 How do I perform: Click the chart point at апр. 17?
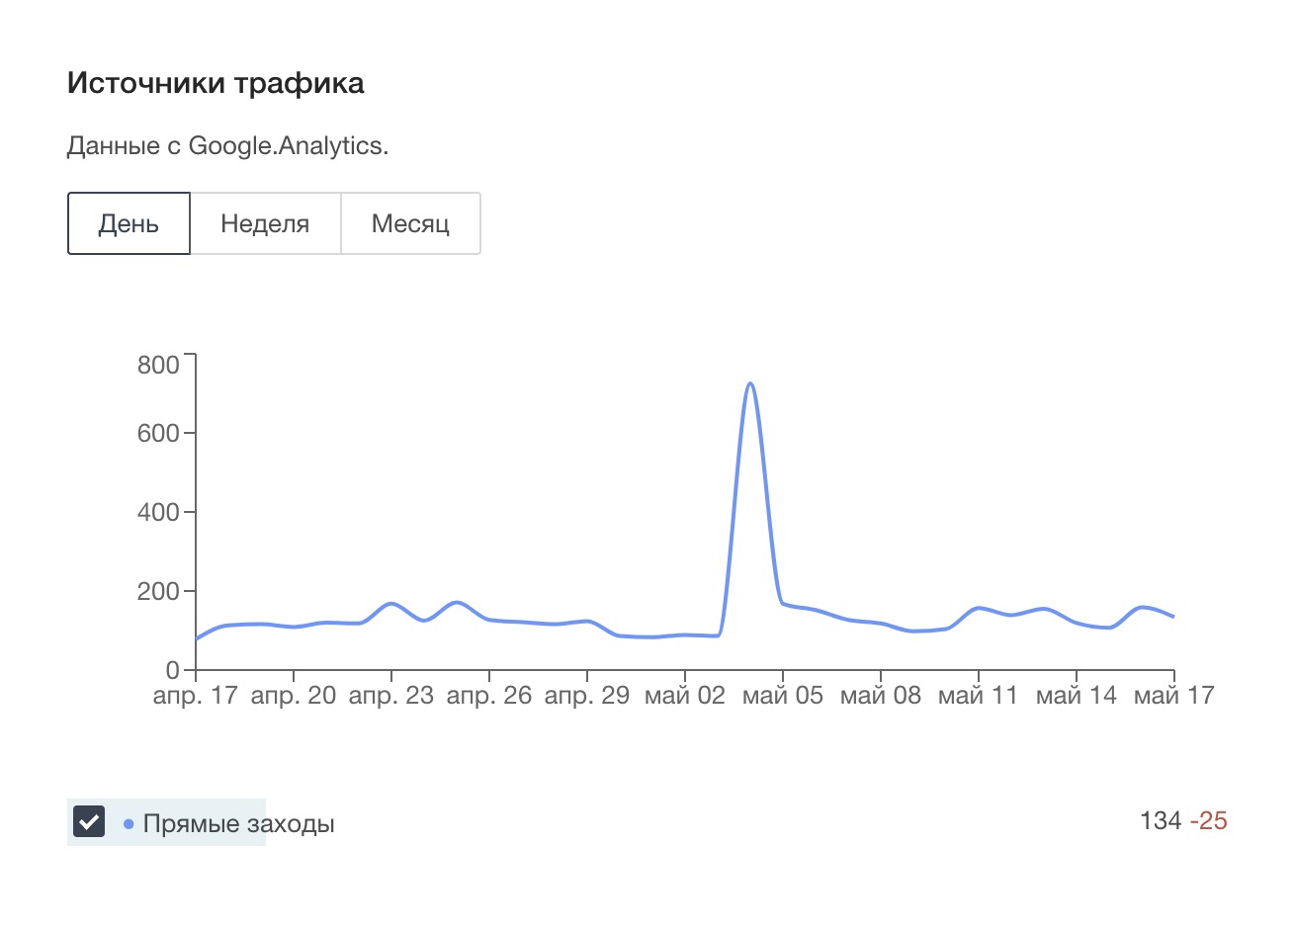[x=197, y=639]
